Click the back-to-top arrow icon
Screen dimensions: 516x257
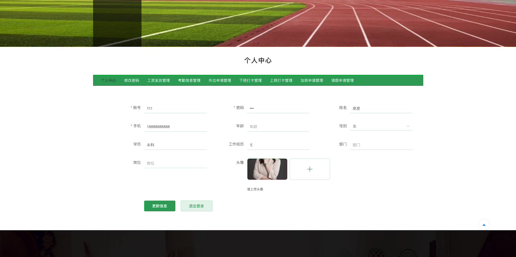pyautogui.click(x=484, y=225)
